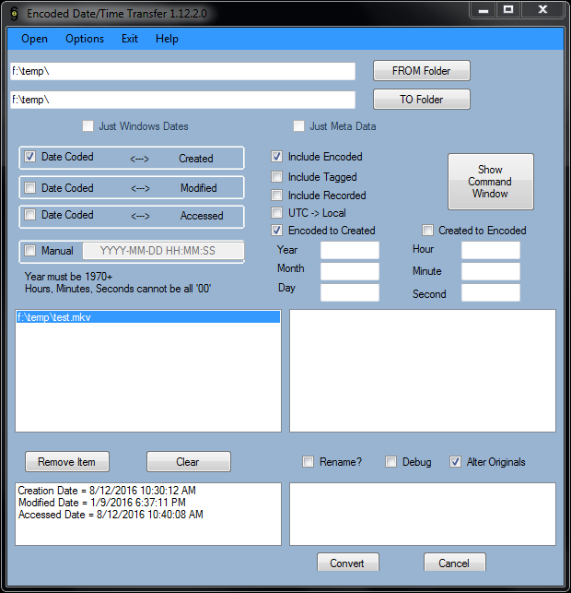Open the Help menu
571x593 pixels.
coord(167,39)
